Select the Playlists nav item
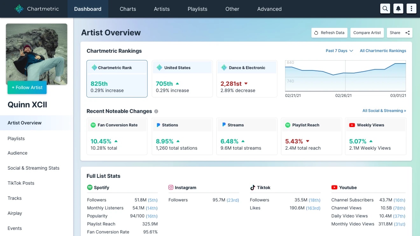Image resolution: width=420 pixels, height=236 pixels. pyautogui.click(x=198, y=9)
